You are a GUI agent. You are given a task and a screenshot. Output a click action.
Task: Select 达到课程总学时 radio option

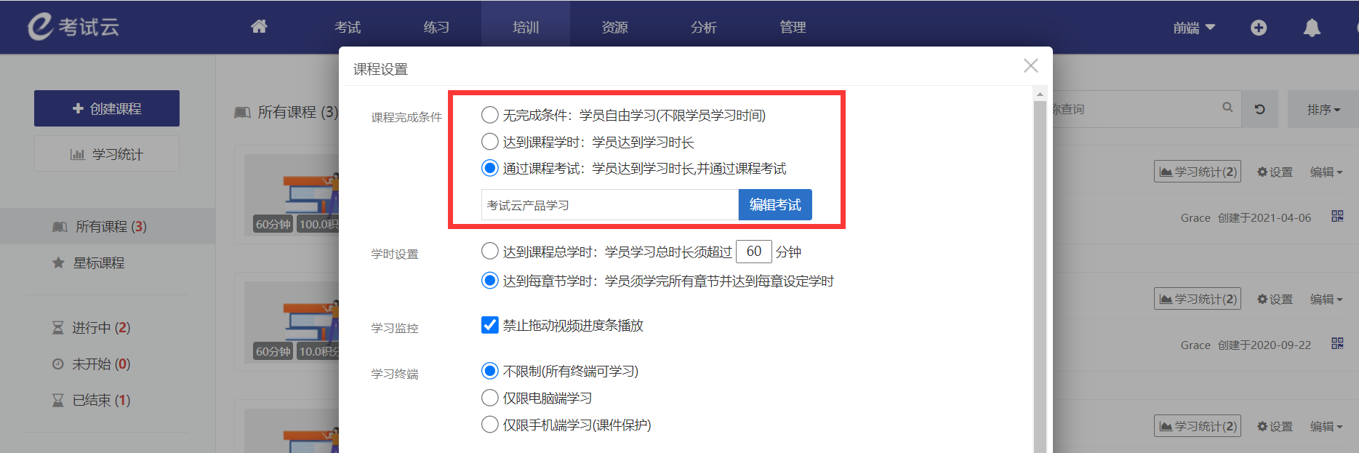click(490, 252)
